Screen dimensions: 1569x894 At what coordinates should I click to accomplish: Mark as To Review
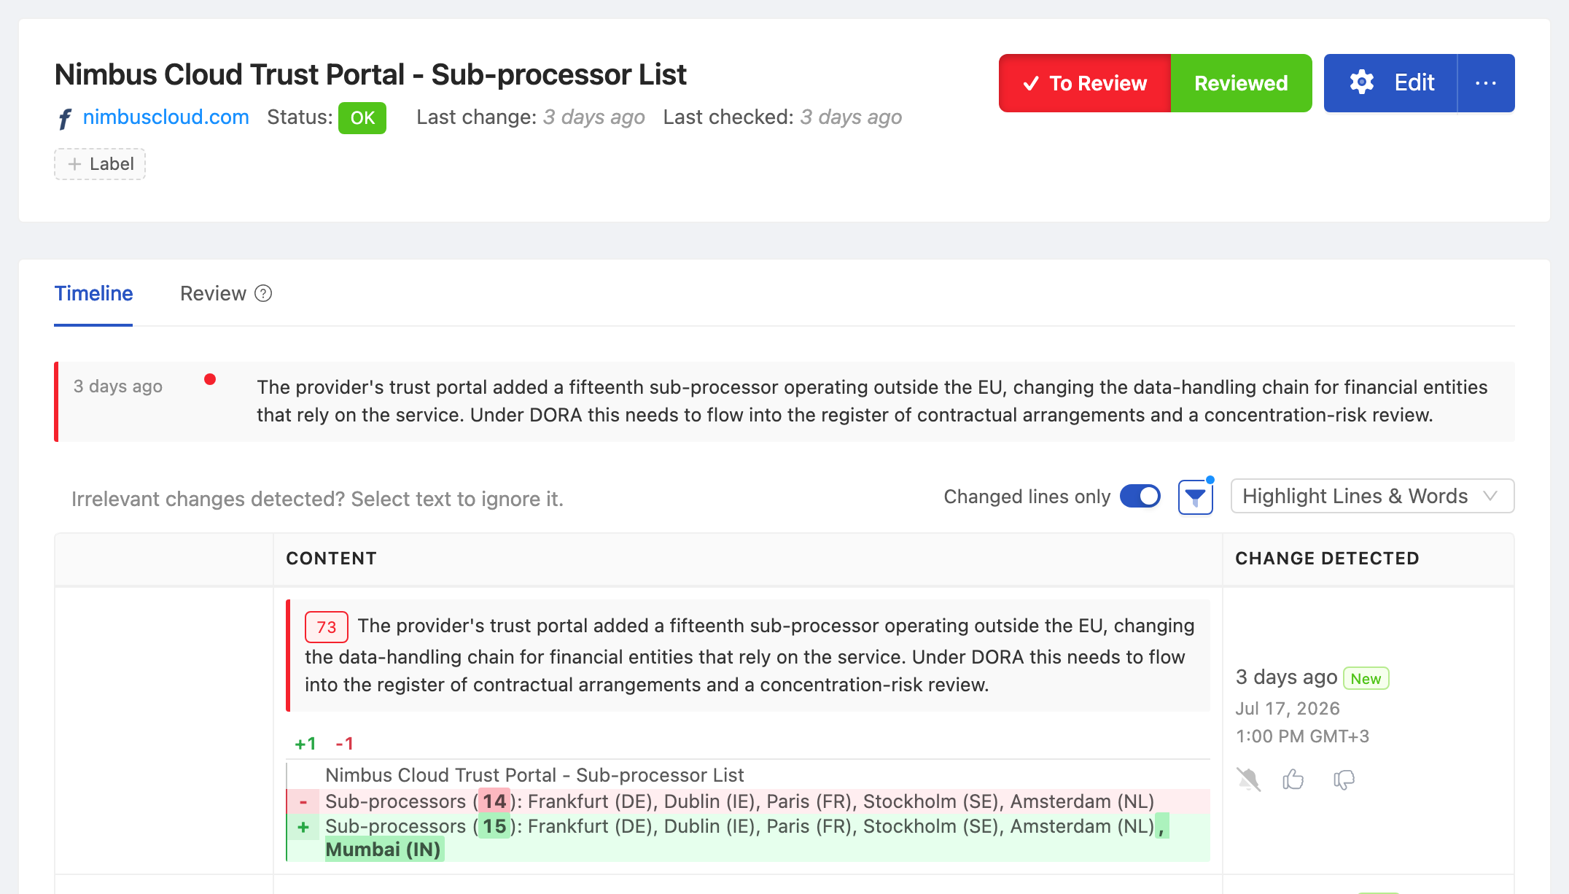[x=1085, y=83]
